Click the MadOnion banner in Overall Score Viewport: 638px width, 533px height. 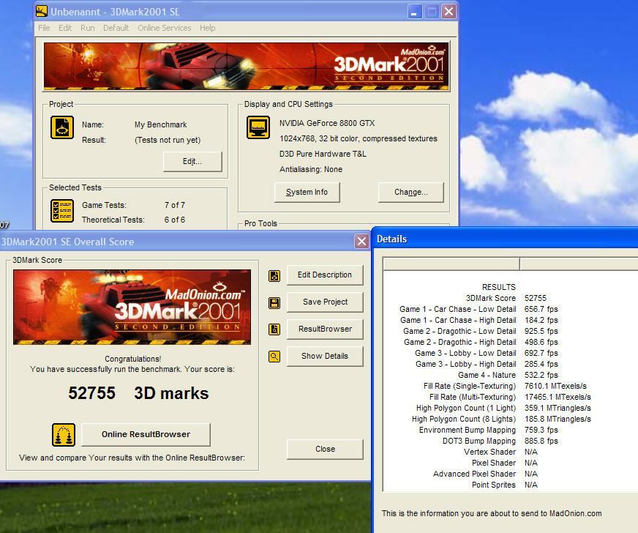coord(132,307)
